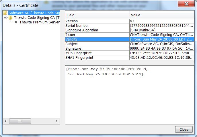197x137 pixels.
Task: Select the Subject field row
Action: click(130, 44)
